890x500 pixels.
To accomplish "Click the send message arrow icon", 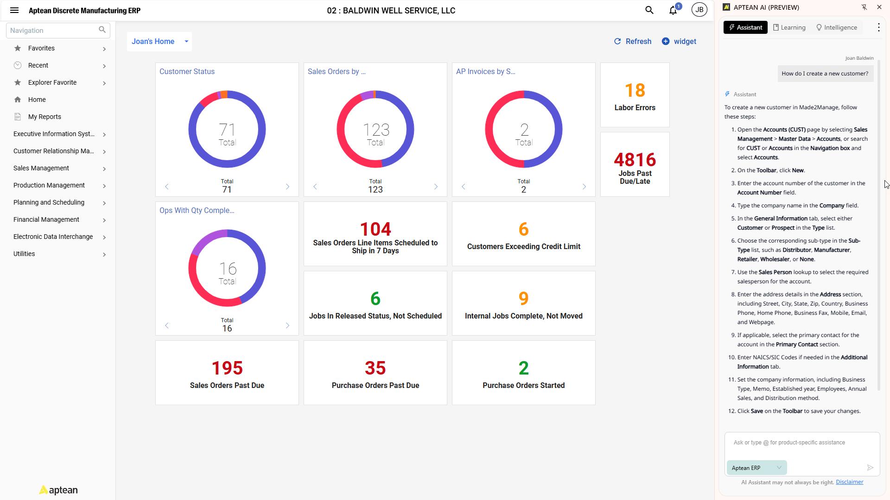I will click(870, 468).
